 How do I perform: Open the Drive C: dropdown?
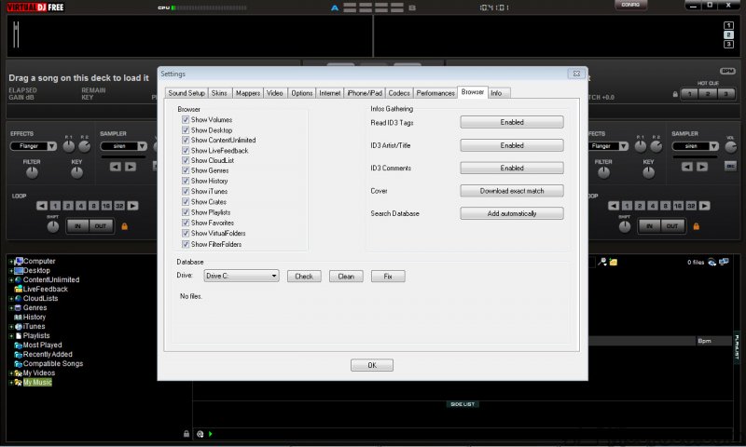click(242, 276)
